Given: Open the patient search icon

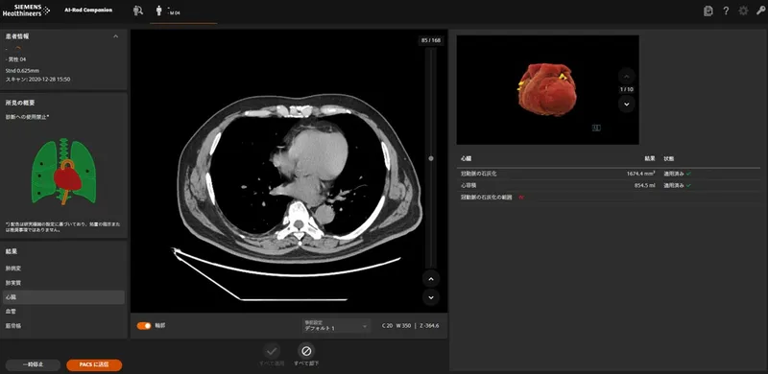Looking at the screenshot, I should pyautogui.click(x=137, y=11).
